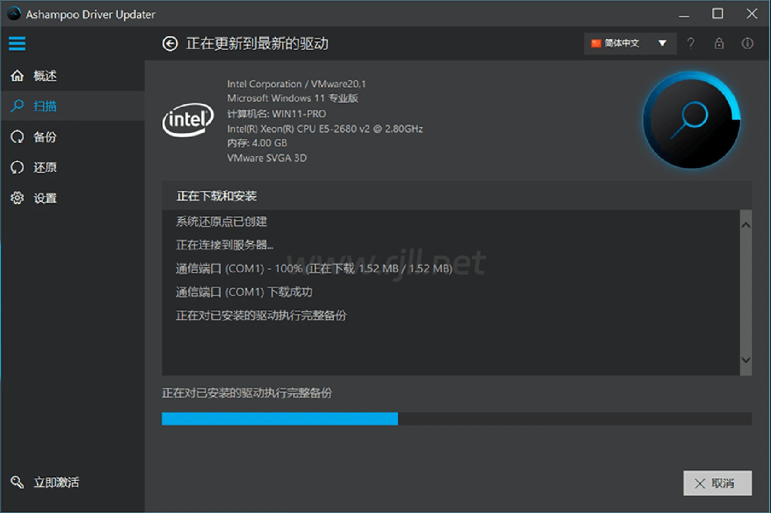Click the back arrow beside the title
This screenshot has height=513, width=771.
170,44
